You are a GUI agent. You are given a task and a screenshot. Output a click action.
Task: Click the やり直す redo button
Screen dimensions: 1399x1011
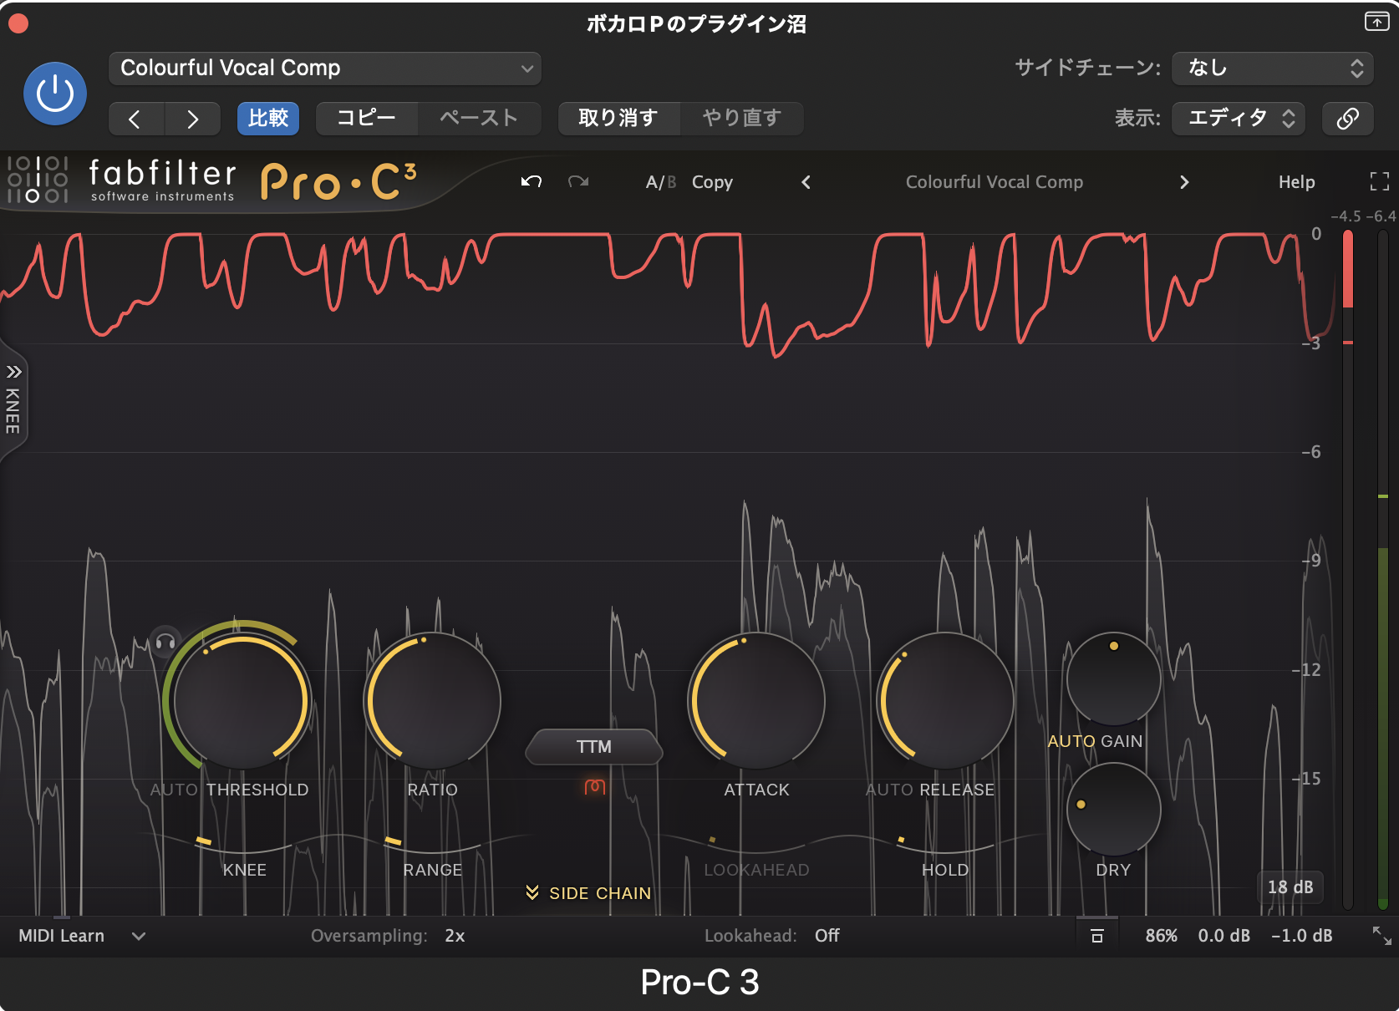(x=742, y=119)
